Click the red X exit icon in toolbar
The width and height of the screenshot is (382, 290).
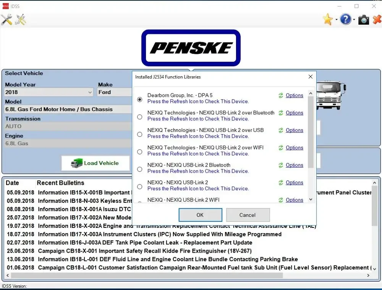377,20
